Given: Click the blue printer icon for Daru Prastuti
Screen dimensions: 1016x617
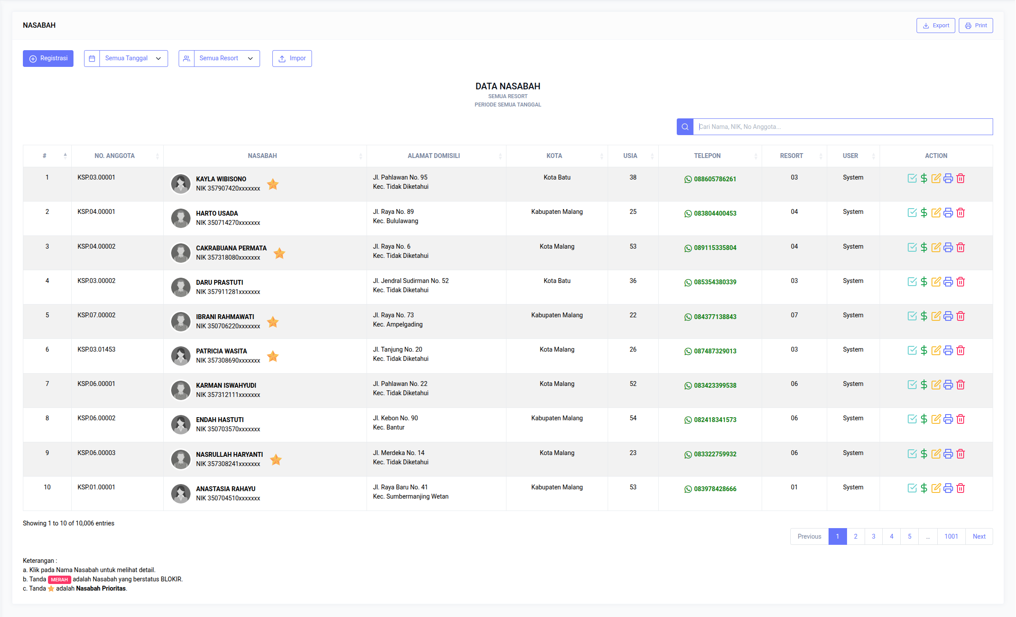Looking at the screenshot, I should 948,282.
